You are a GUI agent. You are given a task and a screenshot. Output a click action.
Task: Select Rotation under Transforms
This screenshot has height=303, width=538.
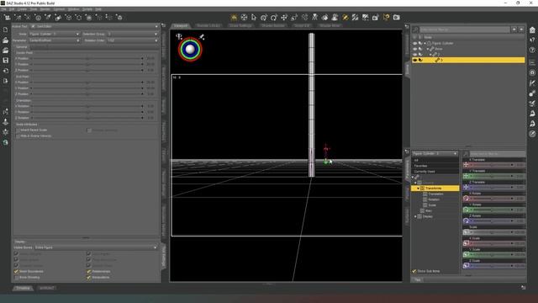[434, 199]
